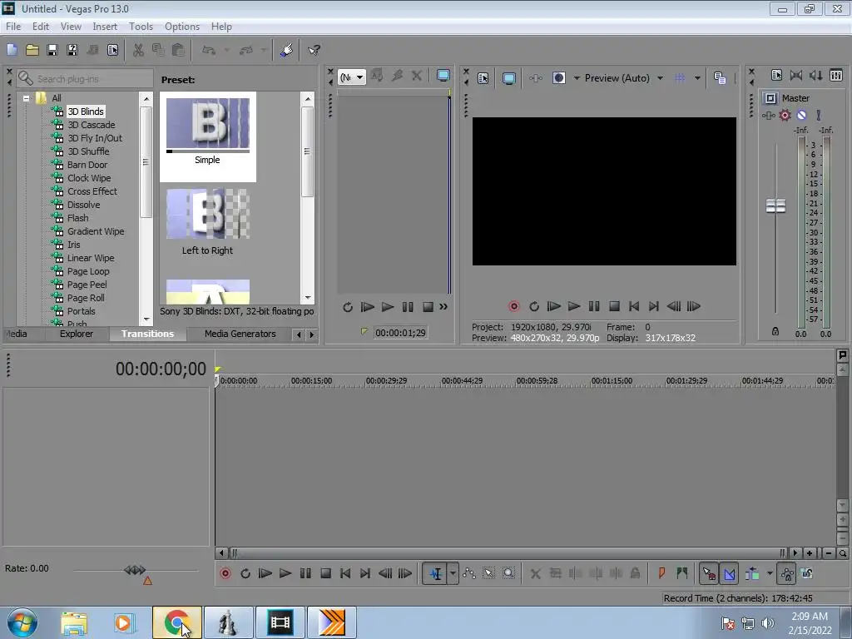Toggle Lock Envelopes to Events icon
This screenshot has width=852, height=639.
tap(787, 573)
